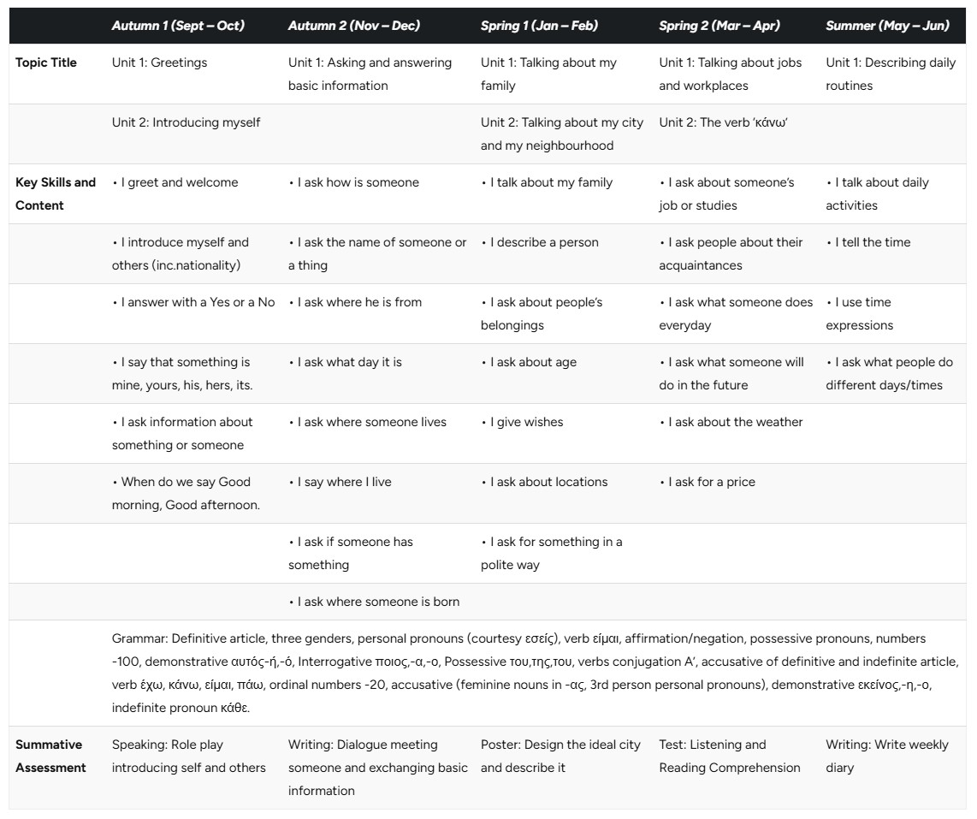Click the Key Skills and Content label
The width and height of the screenshot is (977, 819).
click(56, 194)
